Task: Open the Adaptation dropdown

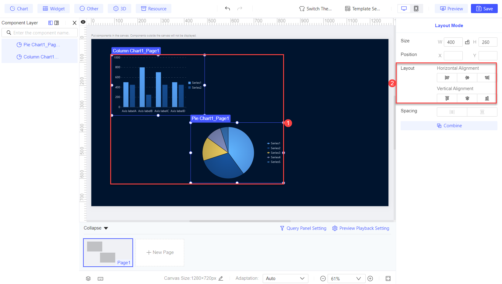Action: [x=285, y=279]
